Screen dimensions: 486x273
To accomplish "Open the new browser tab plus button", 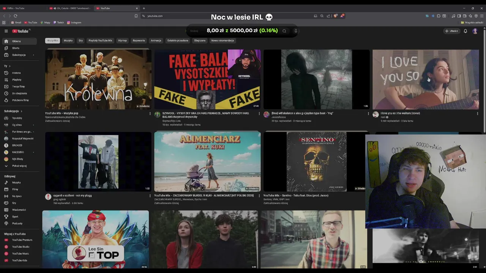I will 144,8.
